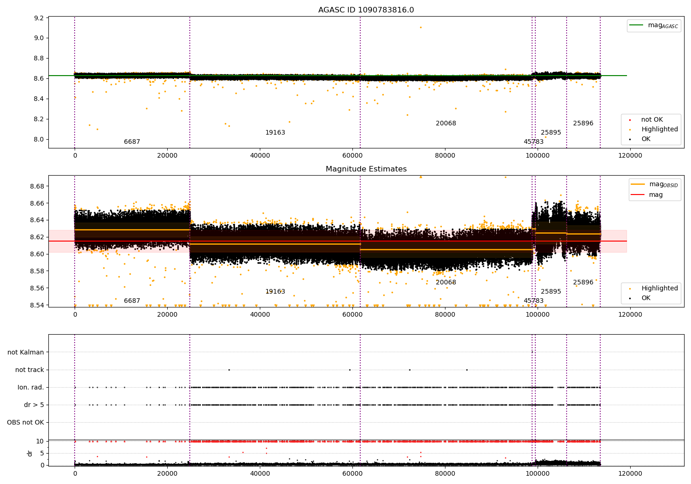691x484 pixels.
Task: Click the 60000 x-tick under the top plot
Action: click(x=352, y=156)
